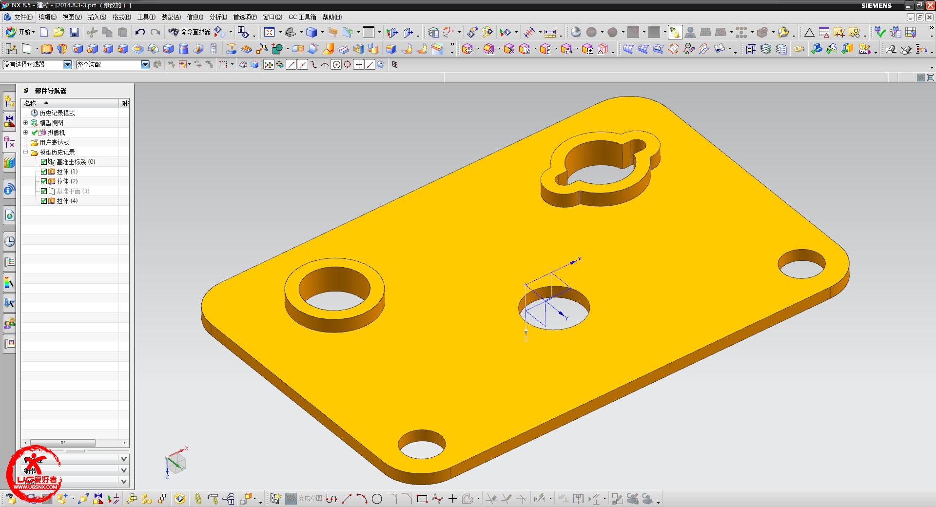Expand the 摄像机 tree node
The height and width of the screenshot is (507, 936).
click(x=26, y=133)
